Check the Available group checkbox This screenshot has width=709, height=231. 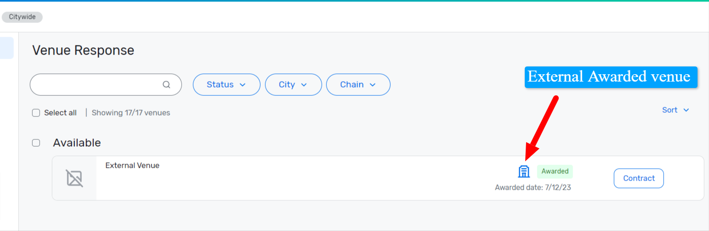[36, 143]
